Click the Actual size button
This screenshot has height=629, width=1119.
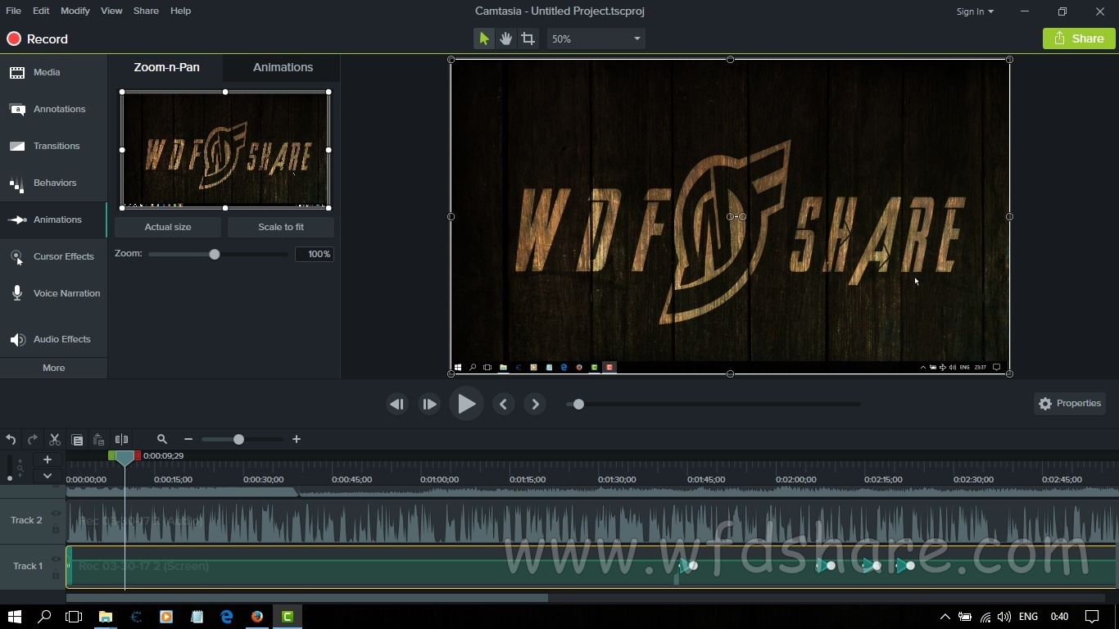click(x=168, y=227)
